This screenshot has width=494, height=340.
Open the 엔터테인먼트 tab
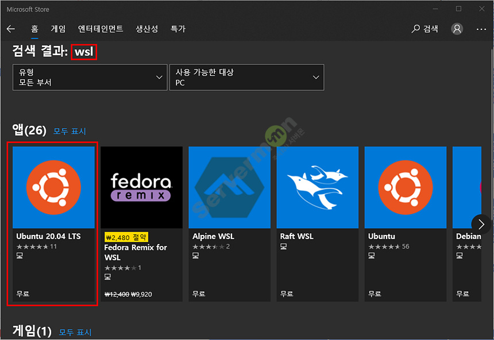[101, 29]
